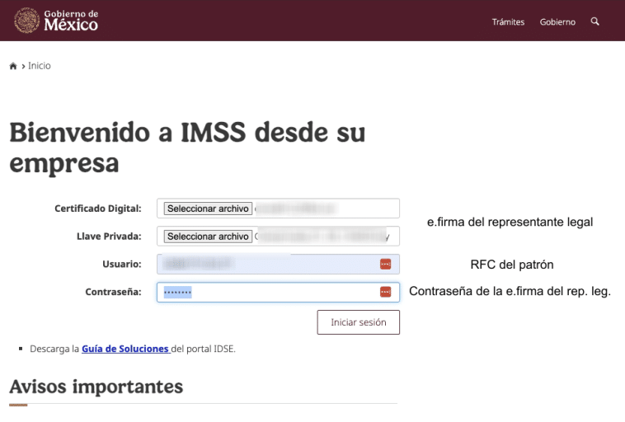Click the 'del portal IDSE.' text
625x422 pixels.
point(204,349)
